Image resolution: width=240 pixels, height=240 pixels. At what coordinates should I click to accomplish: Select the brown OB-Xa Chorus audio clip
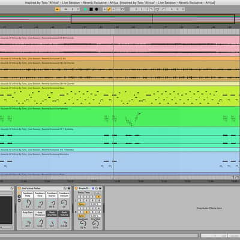click(x=120, y=71)
